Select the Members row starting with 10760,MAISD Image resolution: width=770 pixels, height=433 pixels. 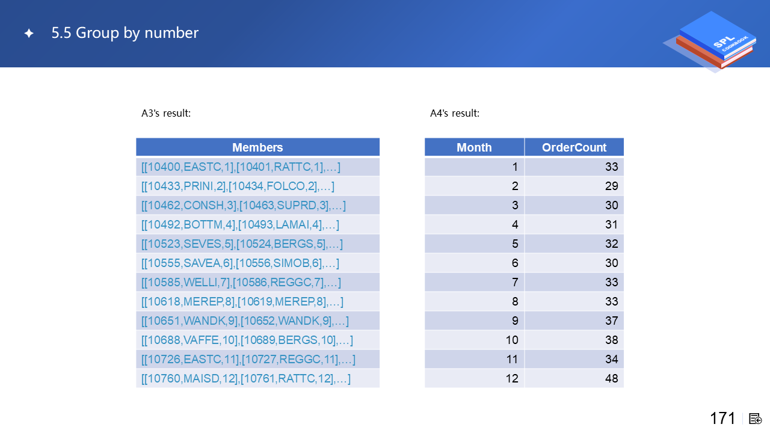[246, 378]
